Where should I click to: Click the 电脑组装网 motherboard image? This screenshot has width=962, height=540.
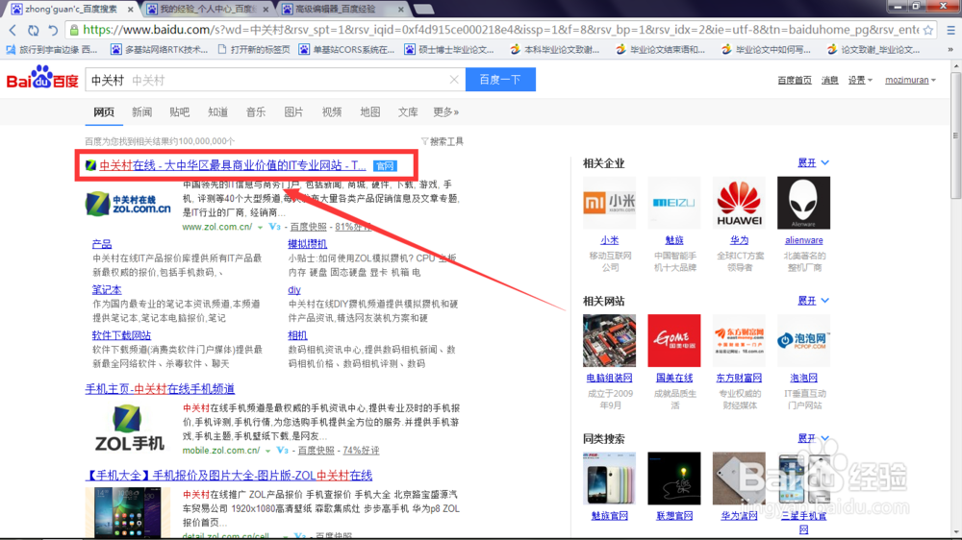click(609, 340)
